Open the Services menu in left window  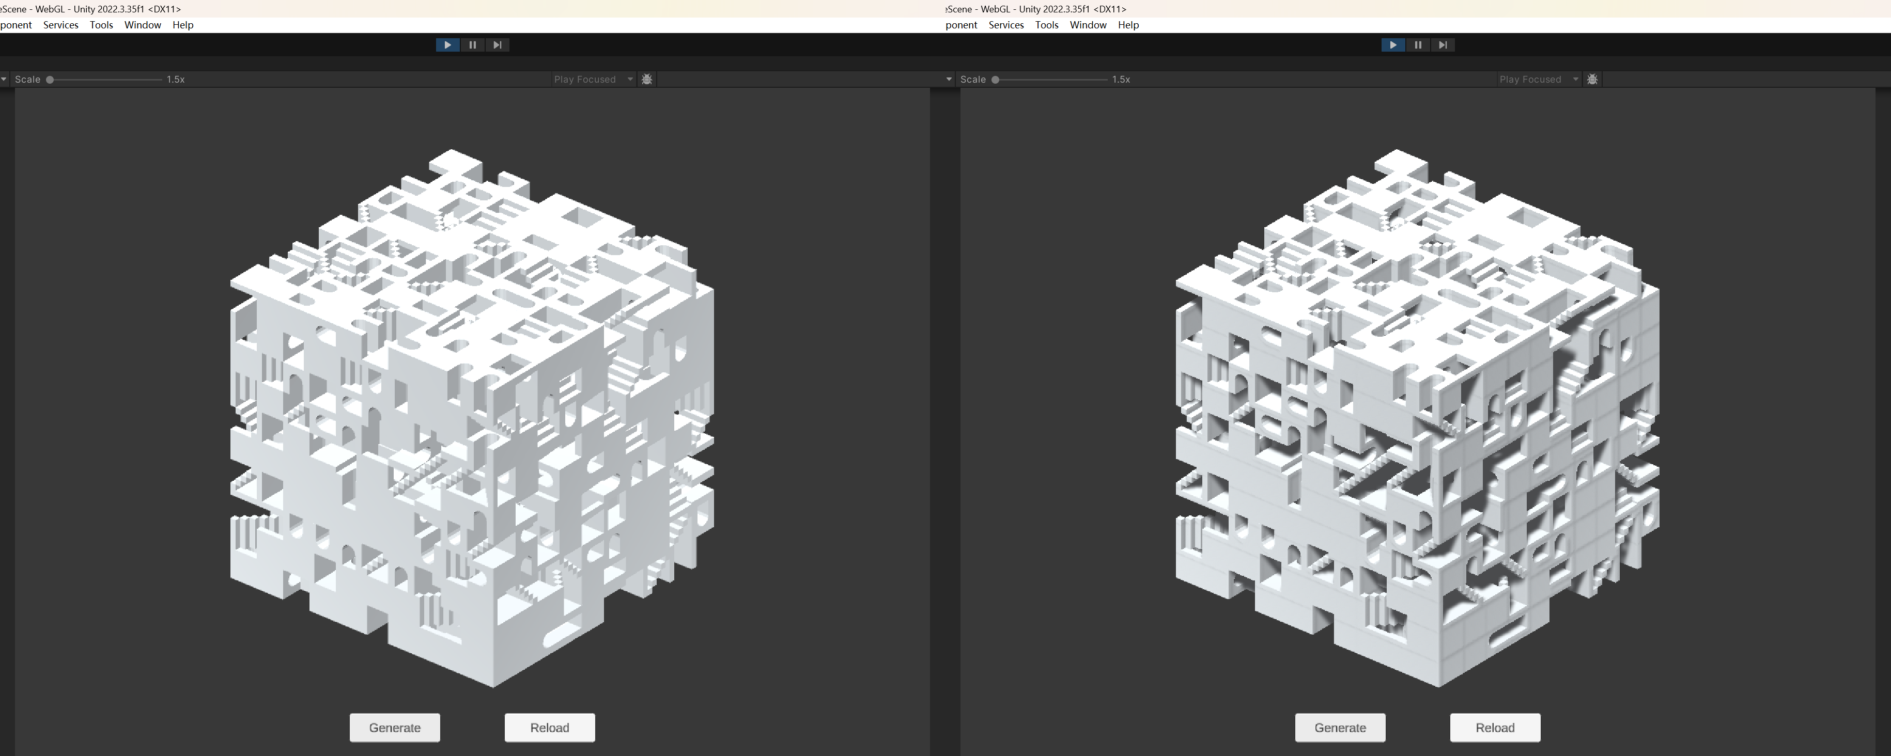click(x=60, y=25)
